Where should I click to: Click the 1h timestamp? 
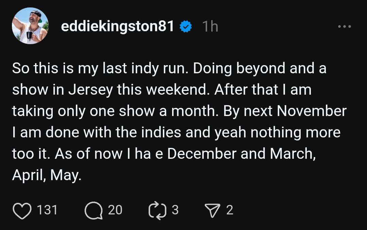[x=210, y=26]
